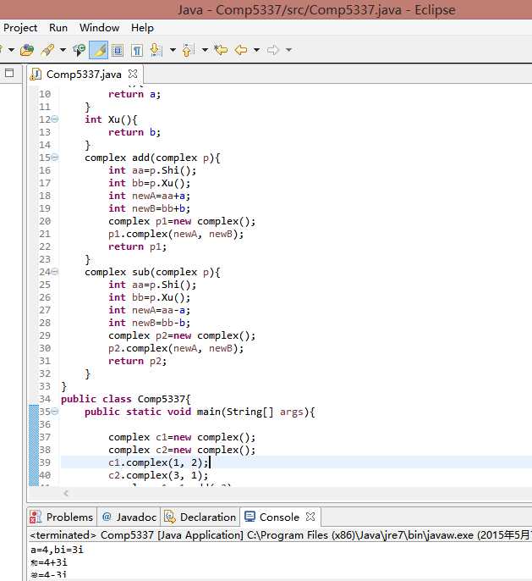Click the Forward navigation arrow icon
532x581 pixels.
point(272,50)
